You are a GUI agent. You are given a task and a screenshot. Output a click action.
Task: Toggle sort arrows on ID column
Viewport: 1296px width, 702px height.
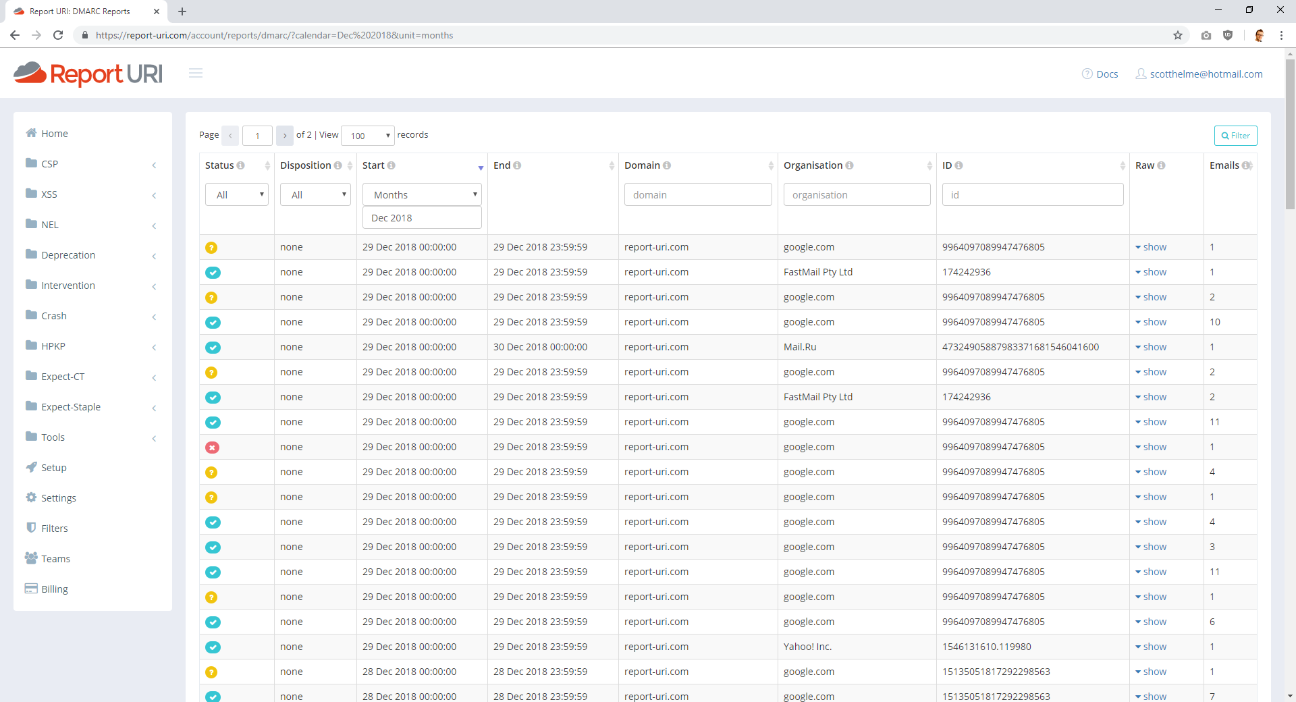(1123, 165)
